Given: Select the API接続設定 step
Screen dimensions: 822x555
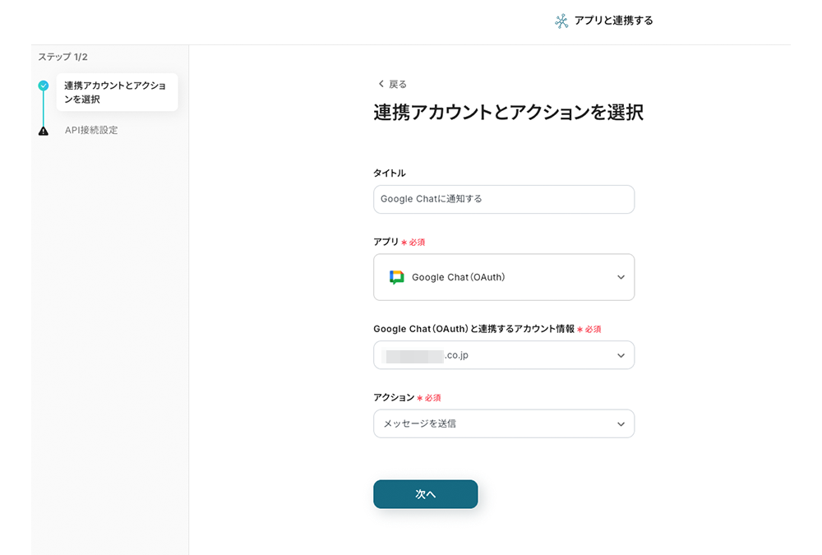Looking at the screenshot, I should (91, 130).
